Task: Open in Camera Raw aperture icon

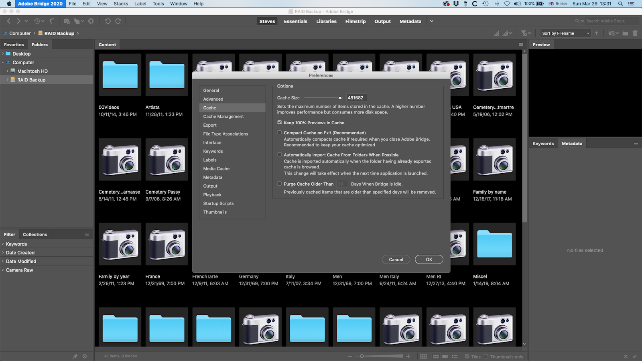Action: coord(91,21)
